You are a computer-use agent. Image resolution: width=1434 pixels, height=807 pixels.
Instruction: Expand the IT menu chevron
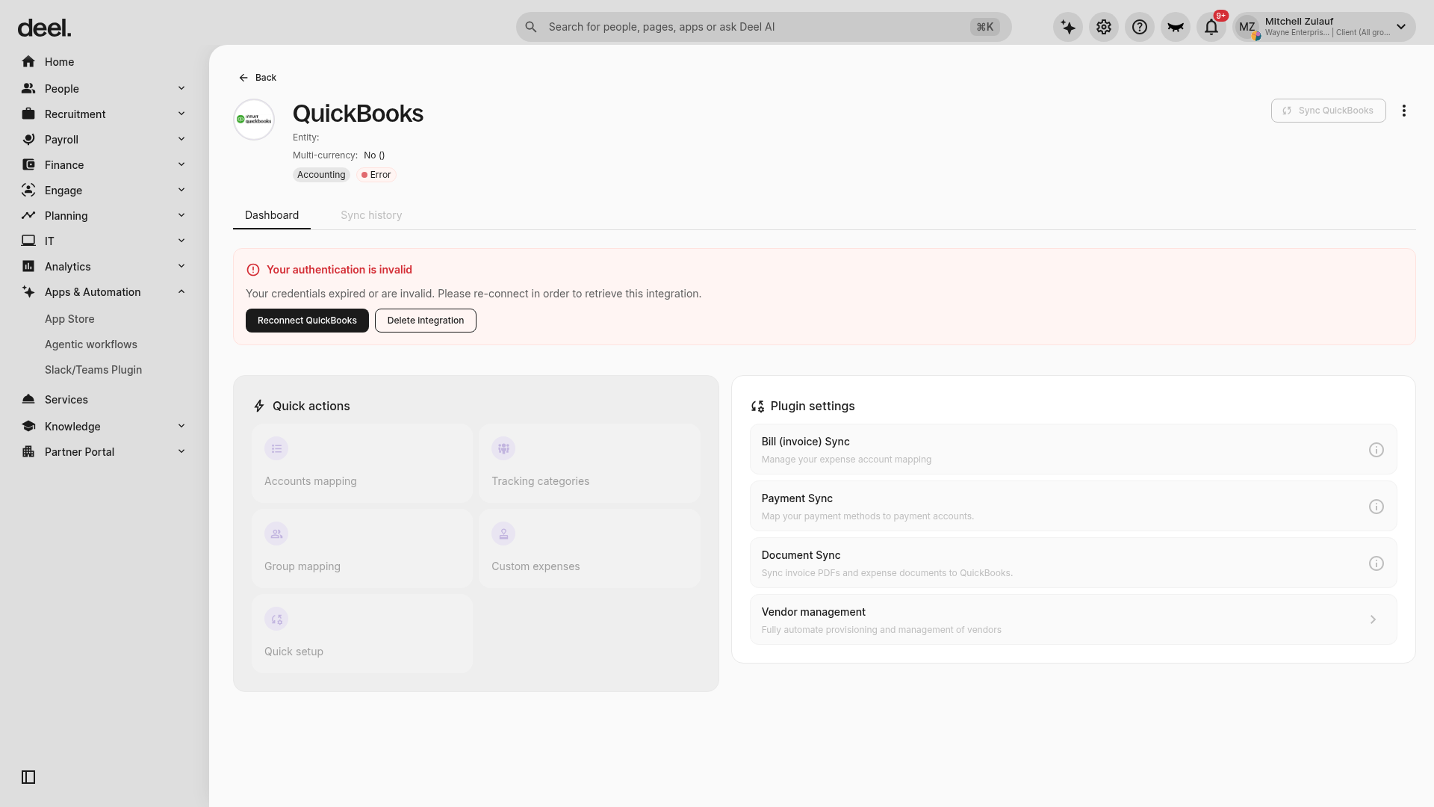pos(181,241)
